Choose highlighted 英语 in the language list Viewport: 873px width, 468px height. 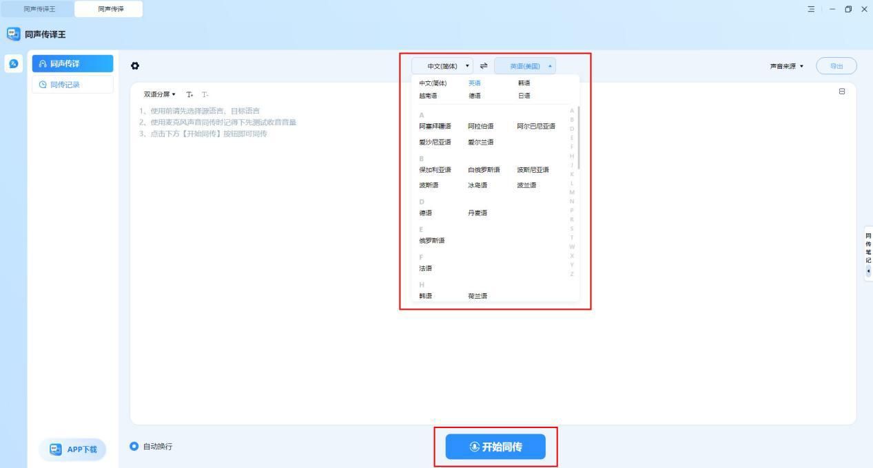click(474, 83)
